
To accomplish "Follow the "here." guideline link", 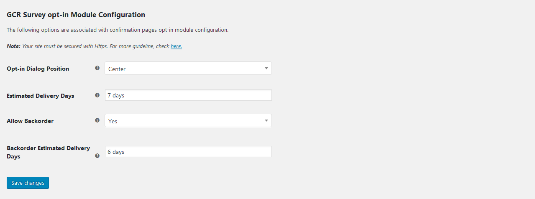I will pyautogui.click(x=176, y=46).
